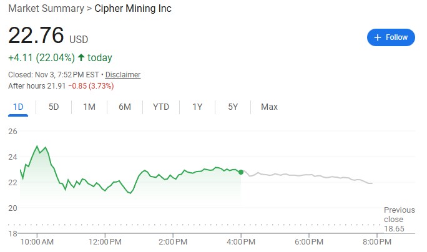Click the plus icon on Follow
This screenshot has width=427, height=252.
point(377,37)
